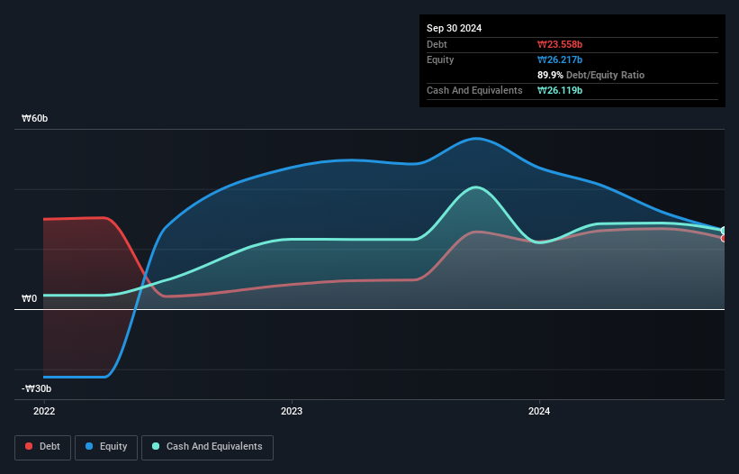Click the Equity value ₩26.217b
The width and height of the screenshot is (739, 474).
[560, 59]
